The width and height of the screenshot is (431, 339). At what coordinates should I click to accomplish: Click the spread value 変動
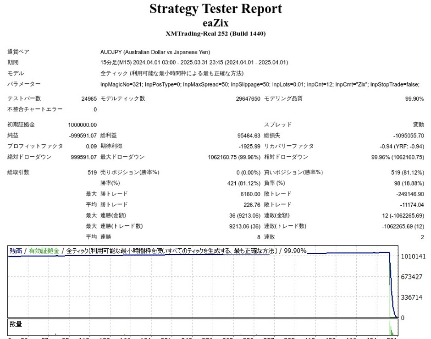pos(418,125)
